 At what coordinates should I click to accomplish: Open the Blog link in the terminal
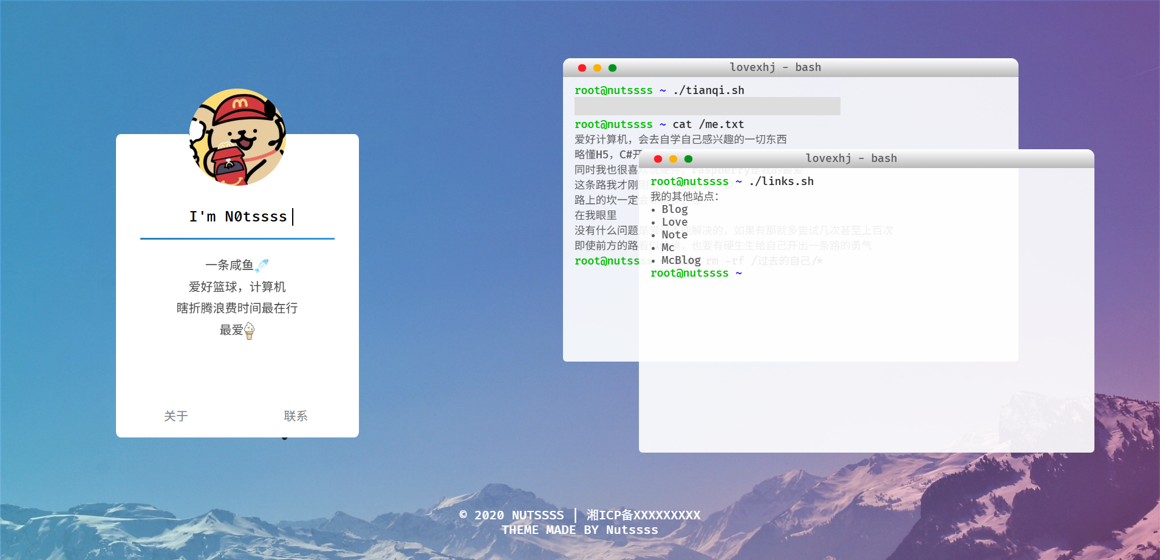click(x=674, y=209)
